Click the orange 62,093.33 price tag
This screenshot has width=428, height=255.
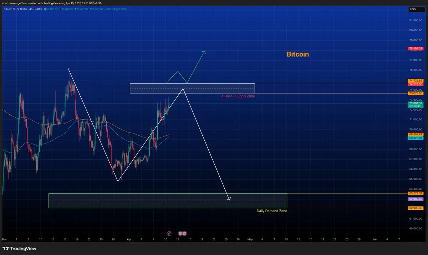[416, 208]
